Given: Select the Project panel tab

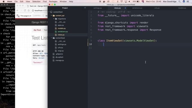Looking at the screenshot, I should [x=65, y=8].
